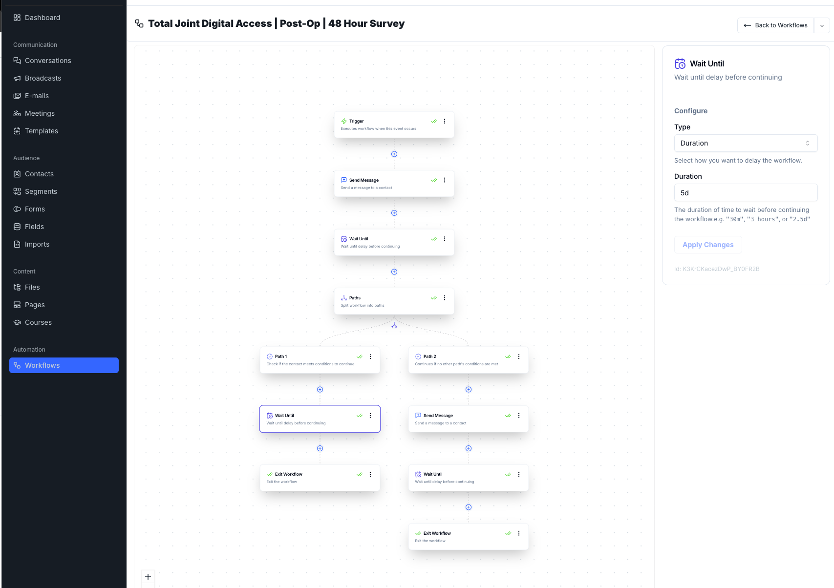Add a step directly below Path 1
The width and height of the screenshot is (834, 588).
(320, 389)
